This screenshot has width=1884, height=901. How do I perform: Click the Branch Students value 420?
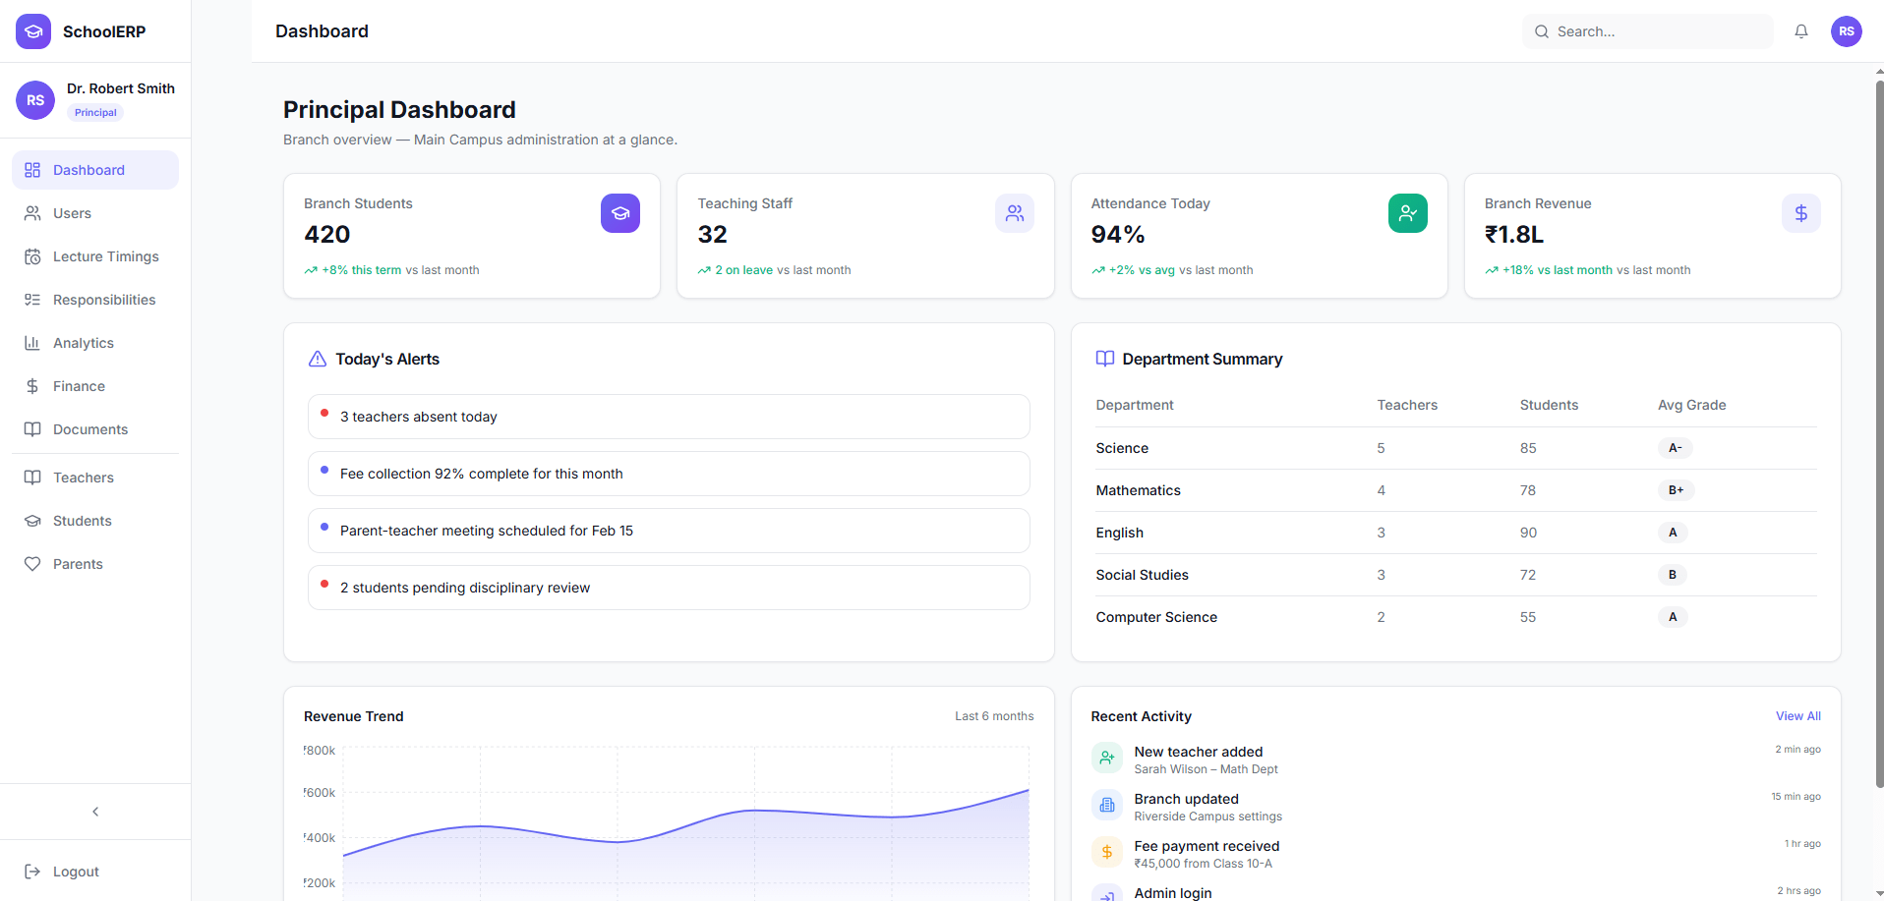click(327, 235)
